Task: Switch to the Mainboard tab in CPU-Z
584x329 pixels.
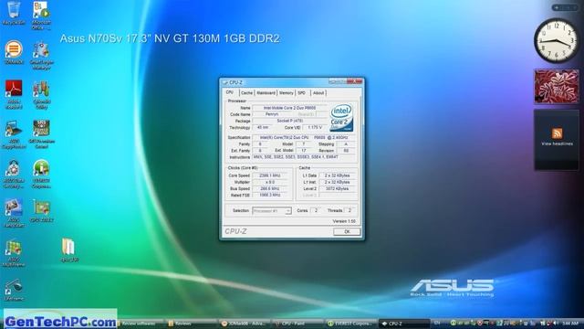Action: point(266,93)
